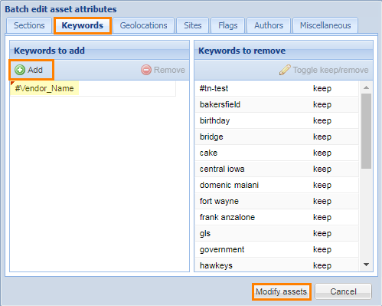Open the Keywords tab
This screenshot has width=382, height=306.
coord(83,25)
